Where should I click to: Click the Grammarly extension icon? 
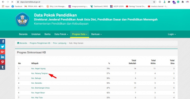point(178,2)
